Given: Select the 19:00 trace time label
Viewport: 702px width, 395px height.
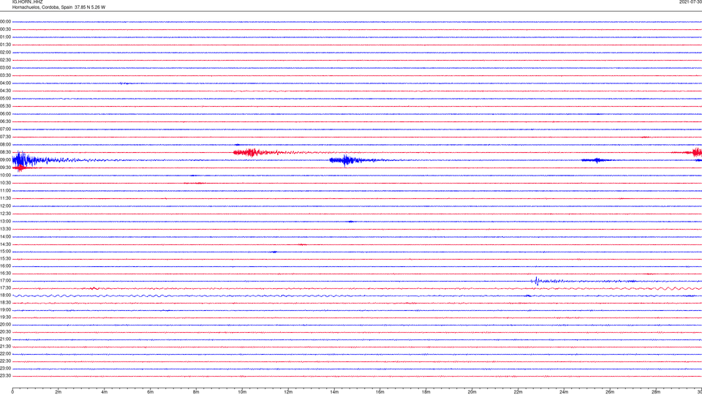Looking at the screenshot, I should click(x=5, y=310).
